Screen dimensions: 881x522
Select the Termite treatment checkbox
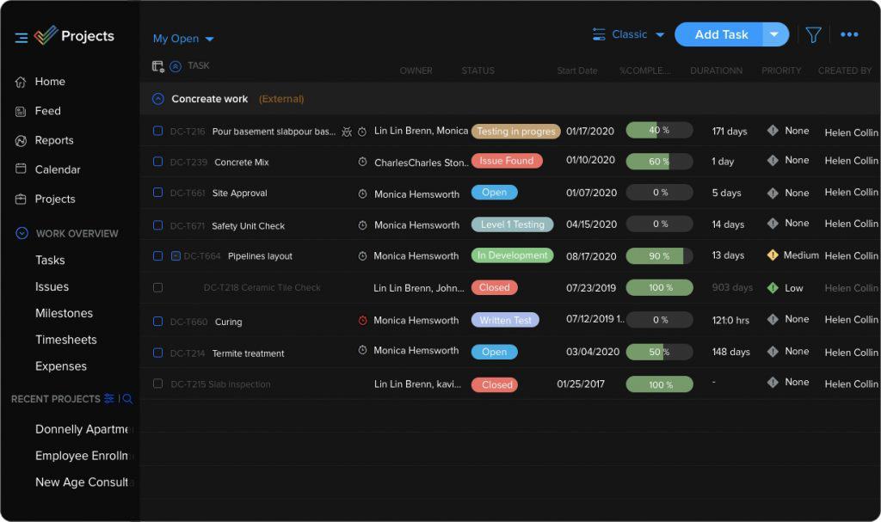157,353
